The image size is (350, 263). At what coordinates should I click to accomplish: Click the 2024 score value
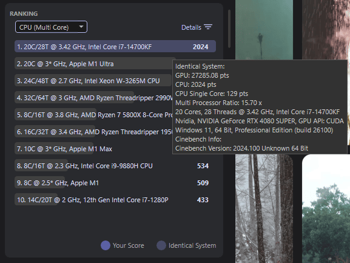click(200, 47)
